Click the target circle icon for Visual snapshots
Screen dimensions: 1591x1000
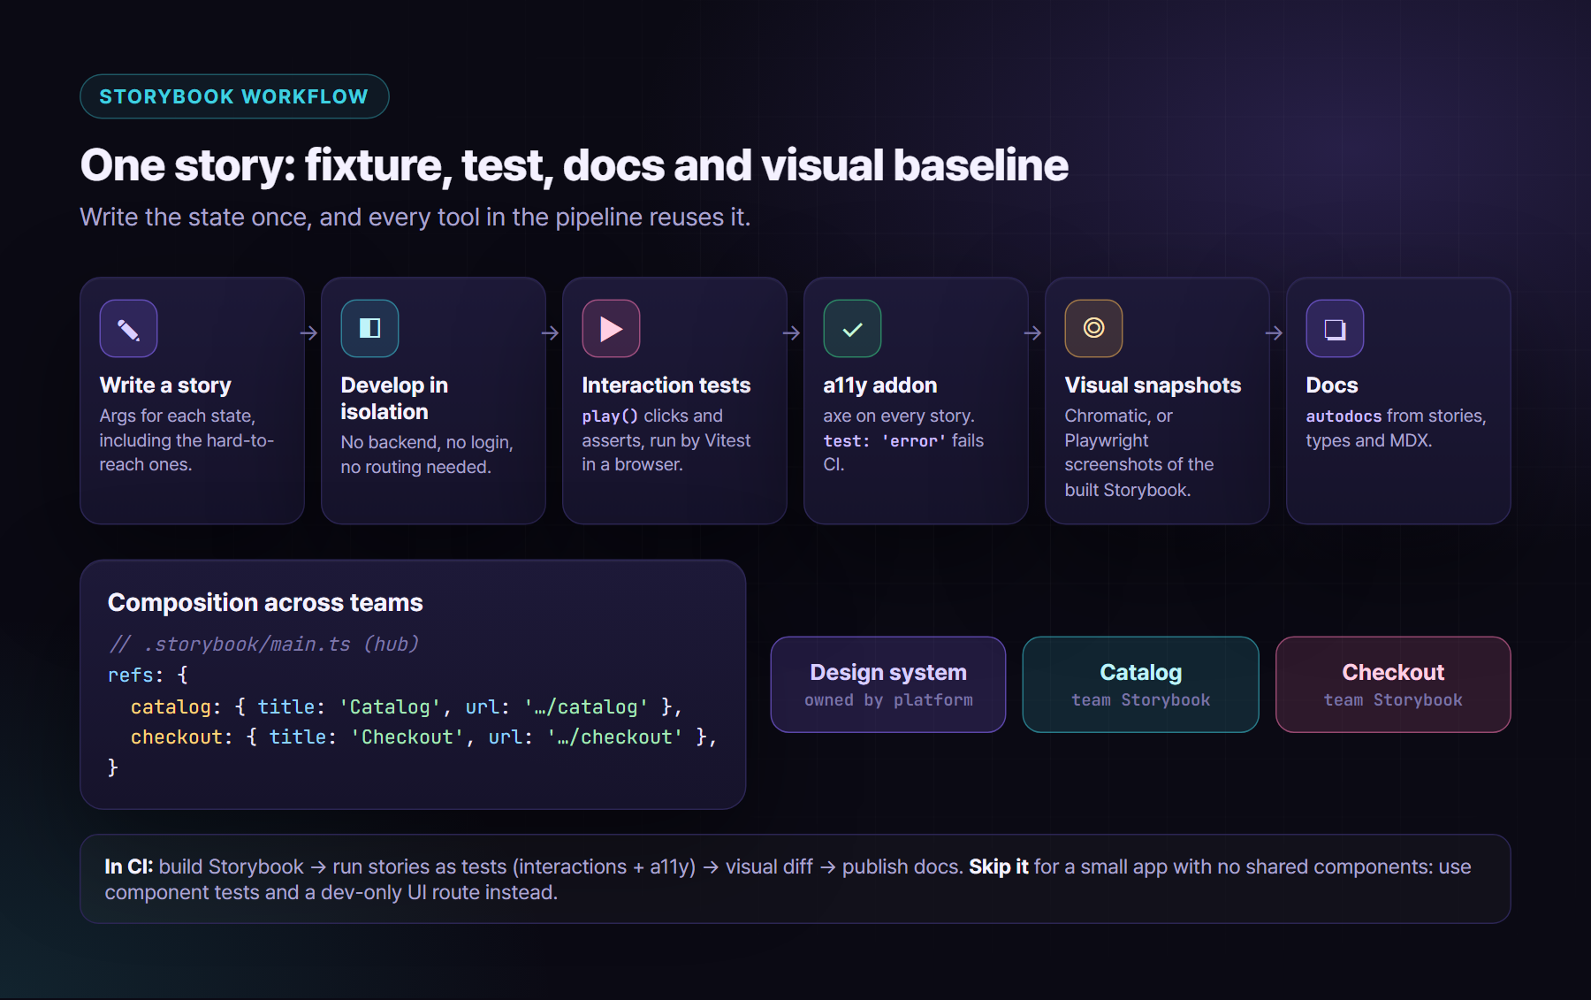pos(1093,329)
